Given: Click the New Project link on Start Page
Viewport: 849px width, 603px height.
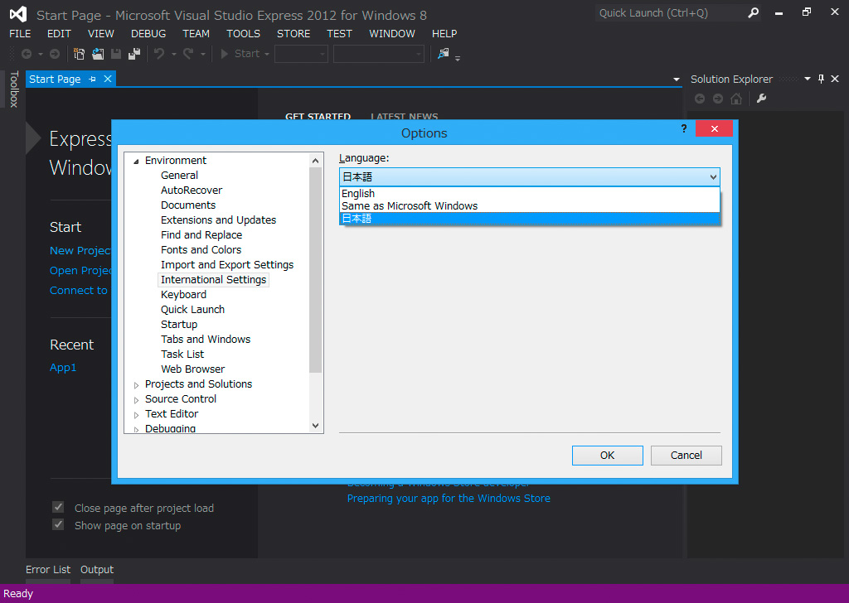Looking at the screenshot, I should pyautogui.click(x=80, y=250).
